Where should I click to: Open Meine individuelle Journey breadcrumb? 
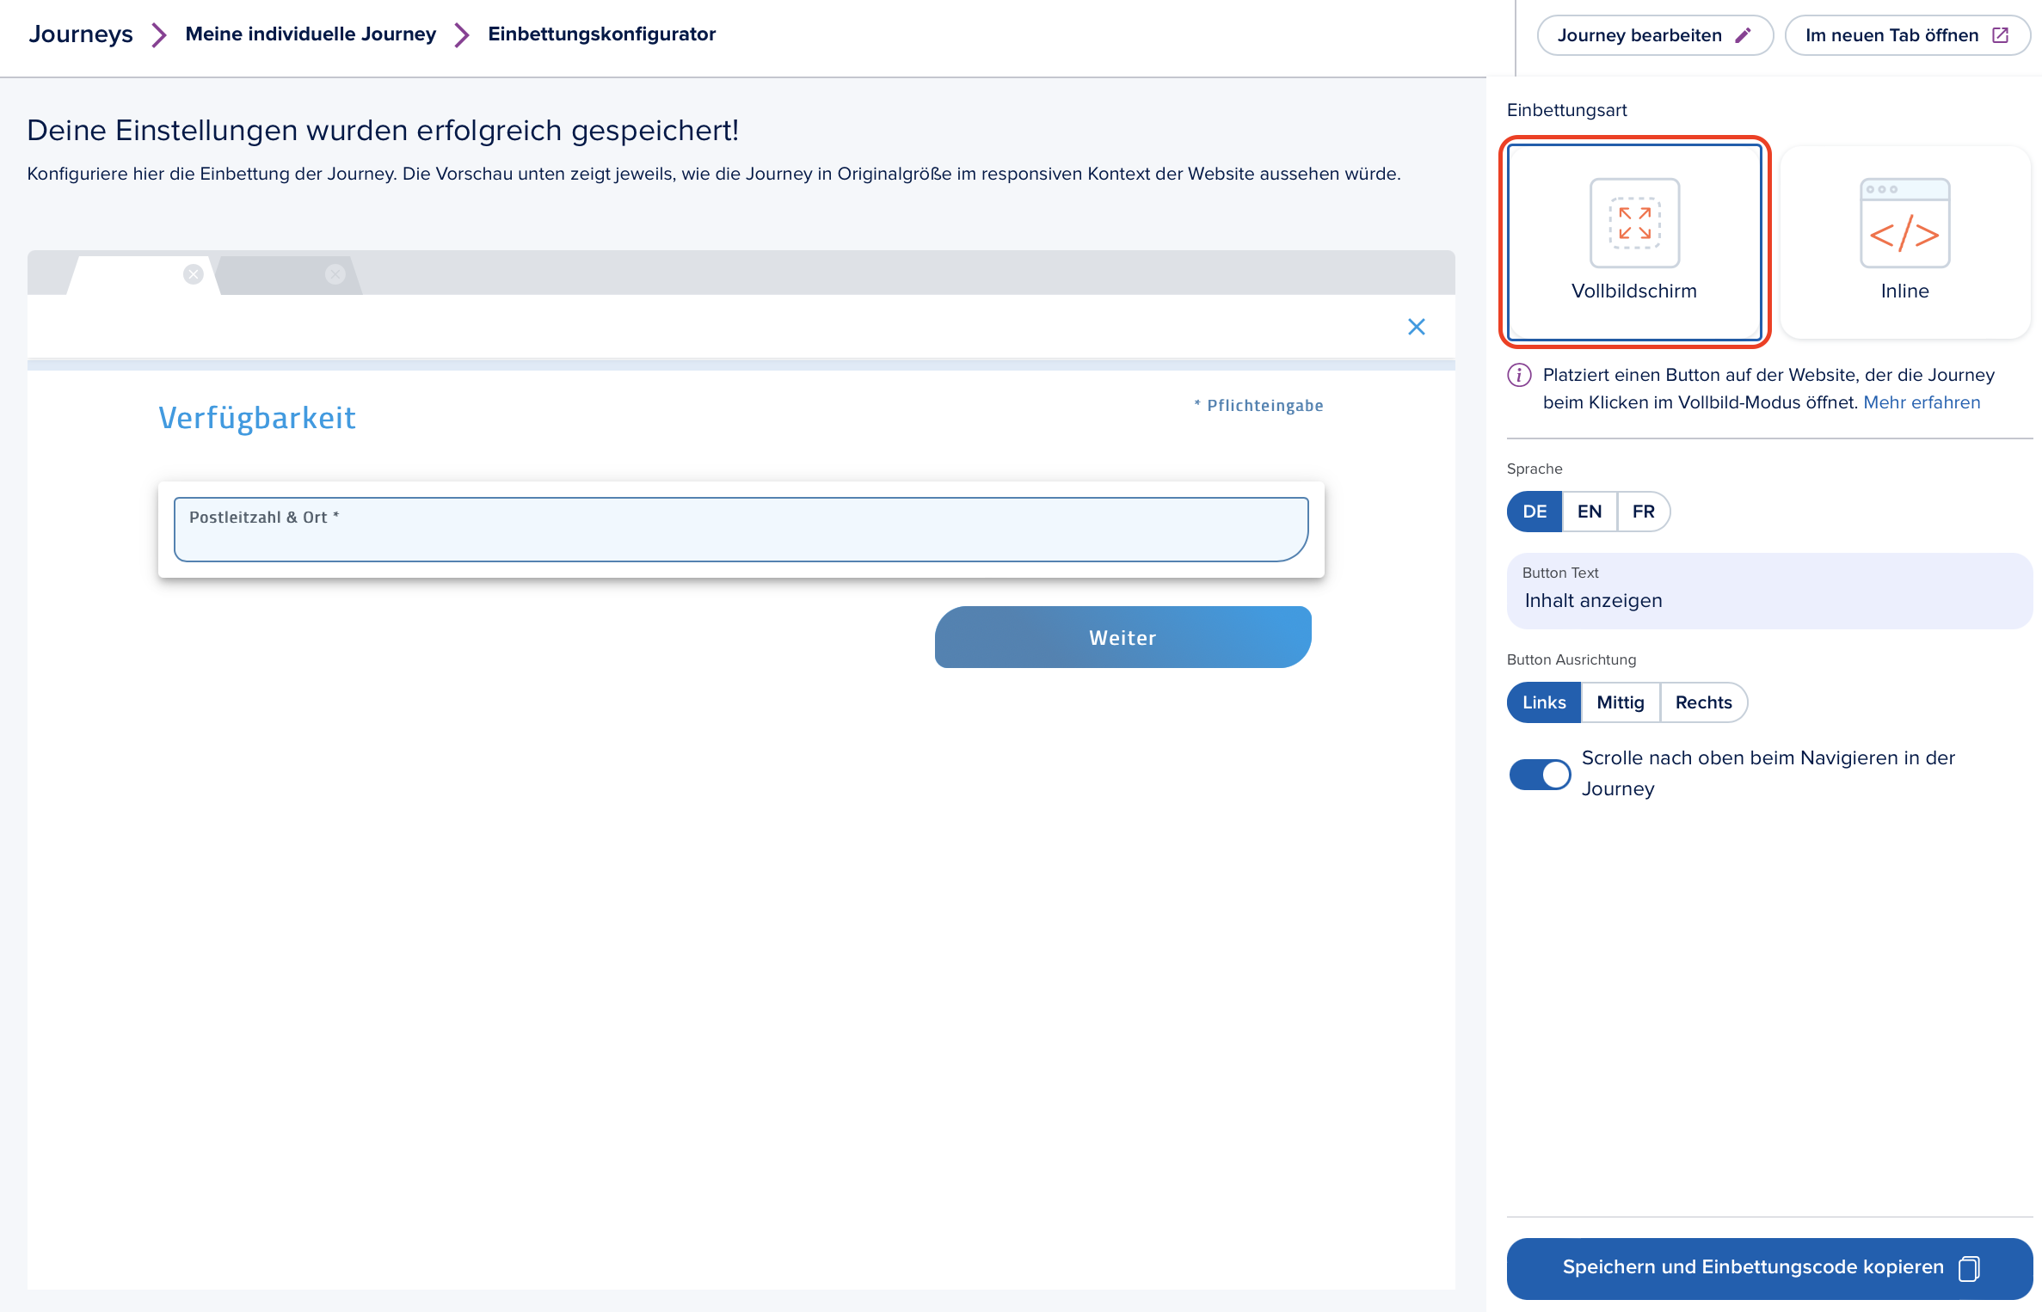pos(311,34)
